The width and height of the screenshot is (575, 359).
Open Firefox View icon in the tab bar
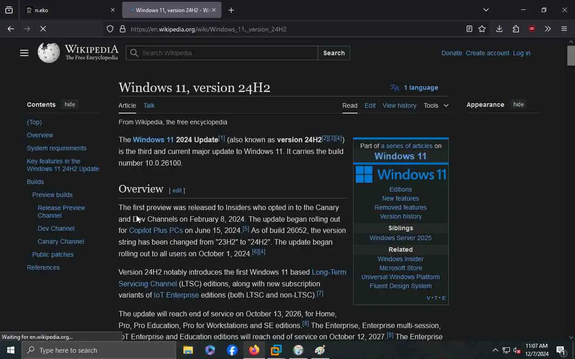(x=9, y=10)
